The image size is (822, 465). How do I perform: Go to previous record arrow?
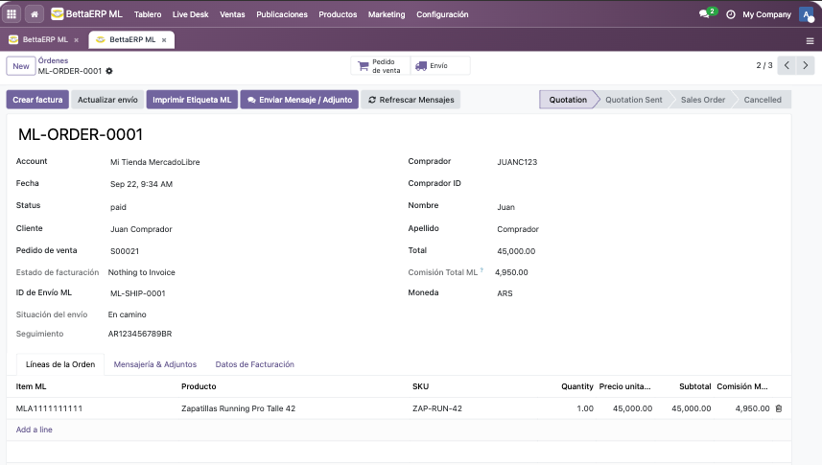pyautogui.click(x=787, y=65)
